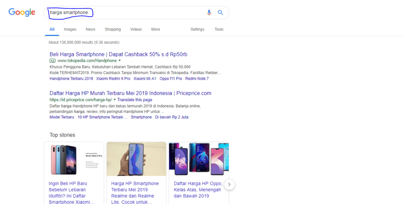Expand the More search categories menu
The image size is (403, 204).
coord(155,29)
